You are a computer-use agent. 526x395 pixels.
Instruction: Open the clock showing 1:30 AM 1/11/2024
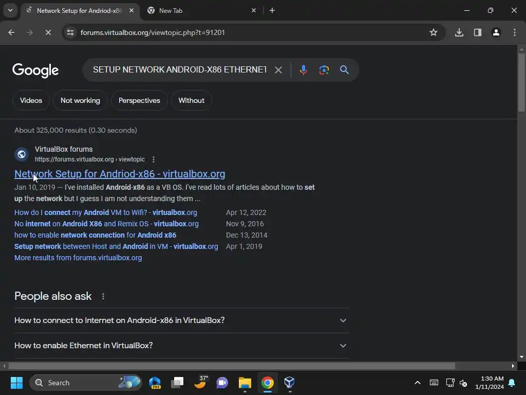pos(490,383)
